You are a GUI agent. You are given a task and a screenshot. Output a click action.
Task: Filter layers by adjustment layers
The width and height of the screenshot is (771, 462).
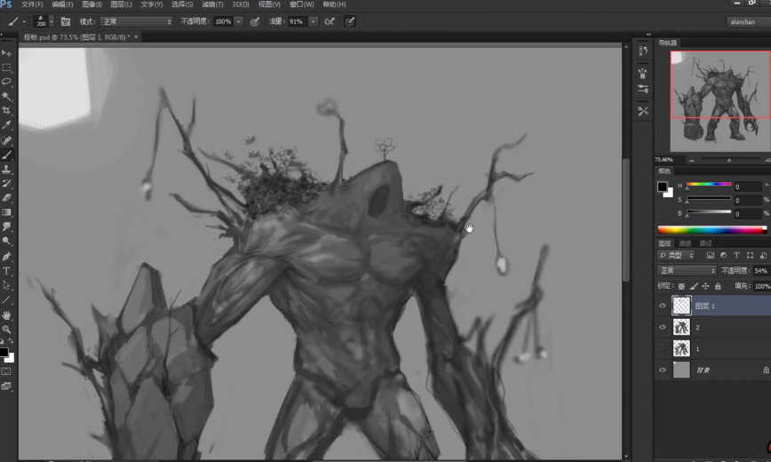point(723,255)
